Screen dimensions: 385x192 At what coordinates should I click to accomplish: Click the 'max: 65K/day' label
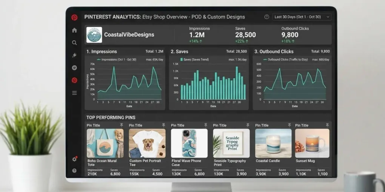(154, 59)
